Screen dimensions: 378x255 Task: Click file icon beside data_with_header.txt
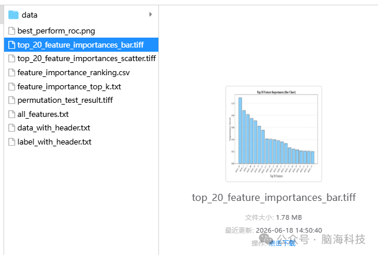tap(12, 127)
